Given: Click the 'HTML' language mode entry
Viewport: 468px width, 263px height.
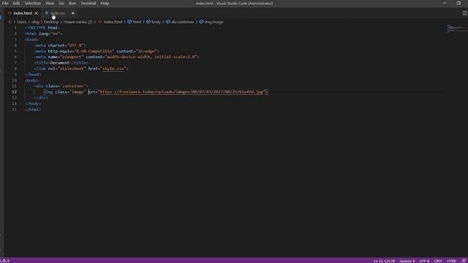Looking at the screenshot, I should coord(452,261).
